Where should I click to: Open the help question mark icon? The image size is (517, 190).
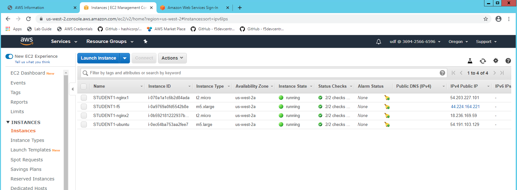click(508, 61)
